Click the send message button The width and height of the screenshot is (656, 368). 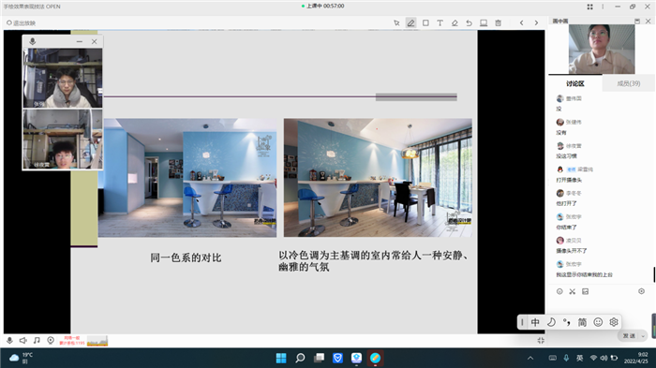[629, 336]
